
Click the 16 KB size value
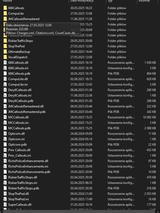click(x=152, y=199)
